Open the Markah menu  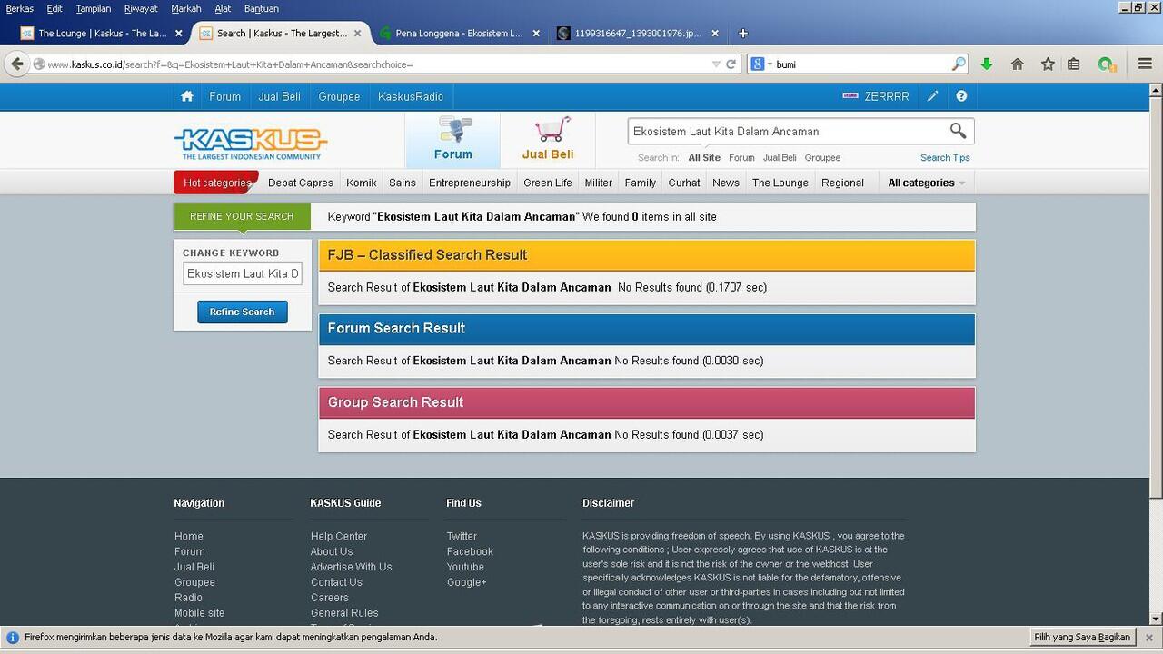(x=186, y=8)
